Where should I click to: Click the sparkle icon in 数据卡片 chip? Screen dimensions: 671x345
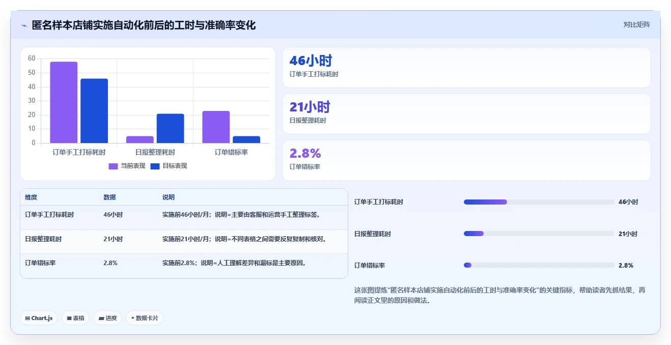point(132,318)
